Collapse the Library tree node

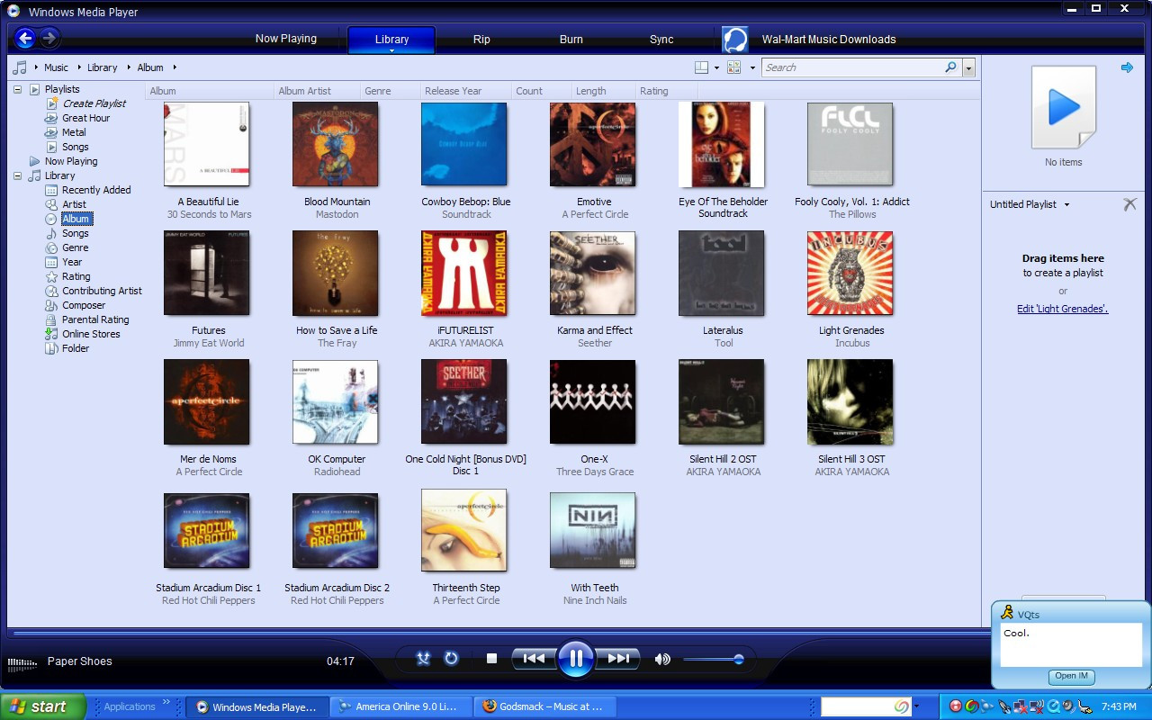click(17, 175)
